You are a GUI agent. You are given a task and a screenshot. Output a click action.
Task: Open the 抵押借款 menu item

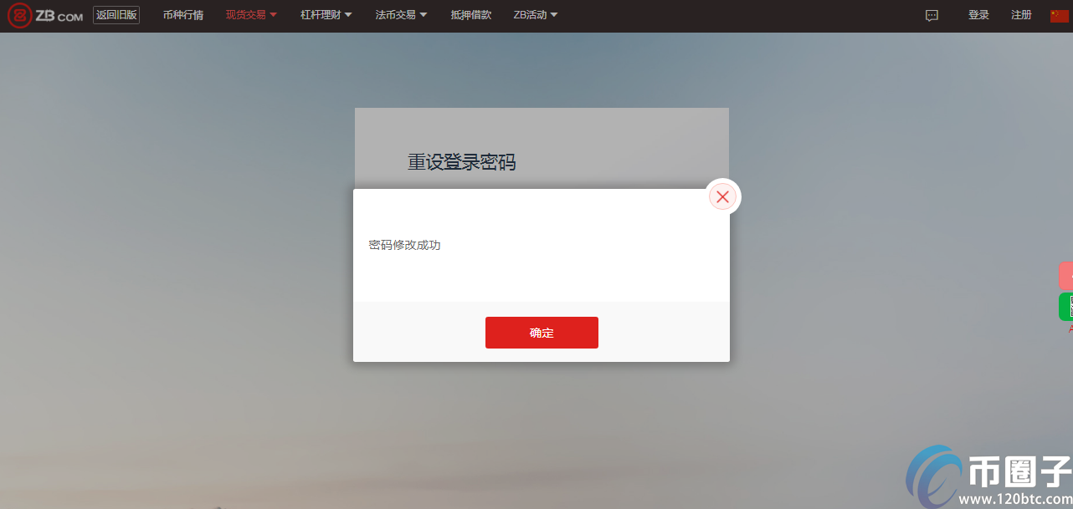point(471,15)
